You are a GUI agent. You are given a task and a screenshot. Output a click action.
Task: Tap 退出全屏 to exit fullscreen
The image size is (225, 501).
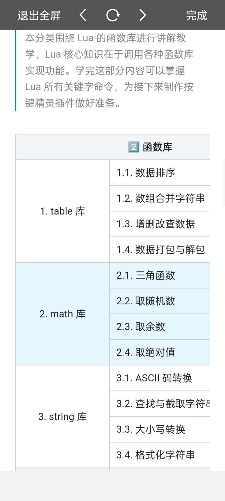coord(39,15)
